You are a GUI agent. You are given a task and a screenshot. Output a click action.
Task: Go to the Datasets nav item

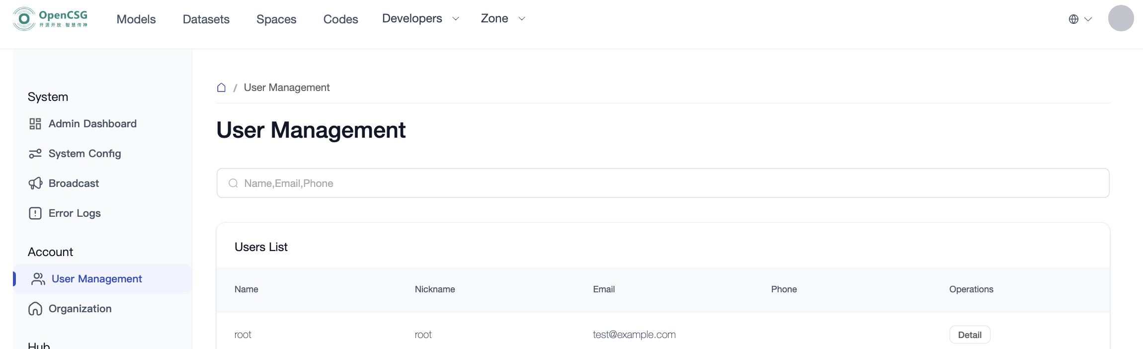(206, 19)
